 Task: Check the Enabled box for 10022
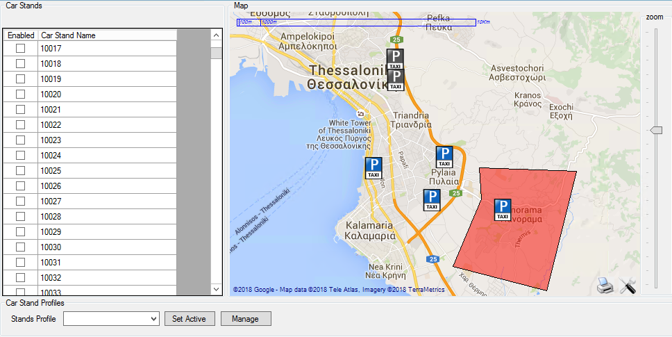click(x=20, y=125)
